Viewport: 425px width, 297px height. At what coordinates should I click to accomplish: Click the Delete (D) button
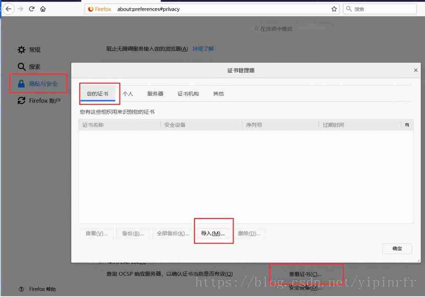click(x=249, y=233)
